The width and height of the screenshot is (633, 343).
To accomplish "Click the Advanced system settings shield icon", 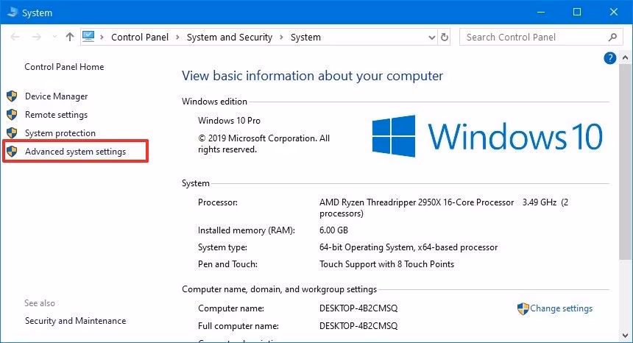I will coord(12,152).
